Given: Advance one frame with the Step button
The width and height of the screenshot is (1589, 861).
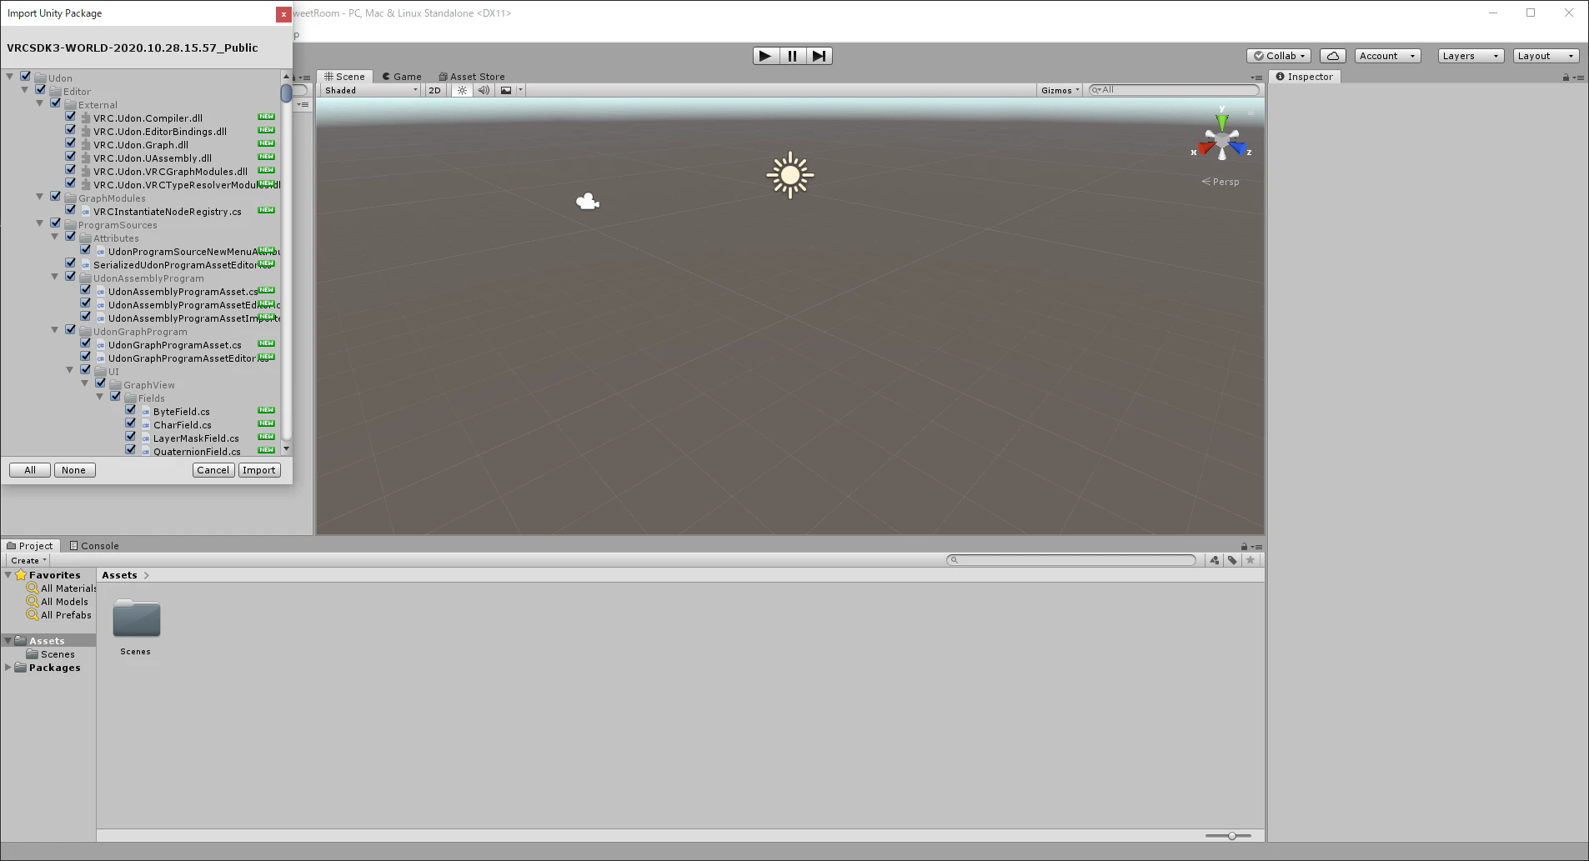Looking at the screenshot, I should pyautogui.click(x=820, y=56).
